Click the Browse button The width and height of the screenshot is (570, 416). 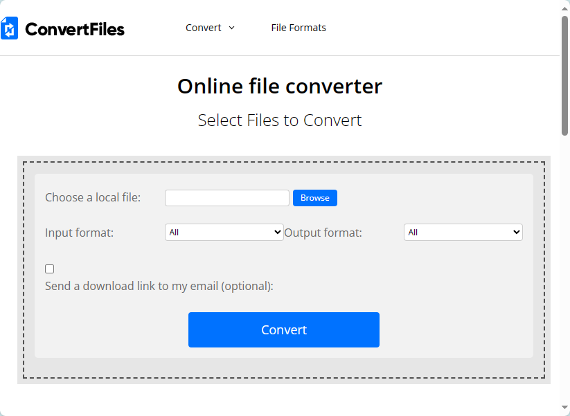(315, 198)
